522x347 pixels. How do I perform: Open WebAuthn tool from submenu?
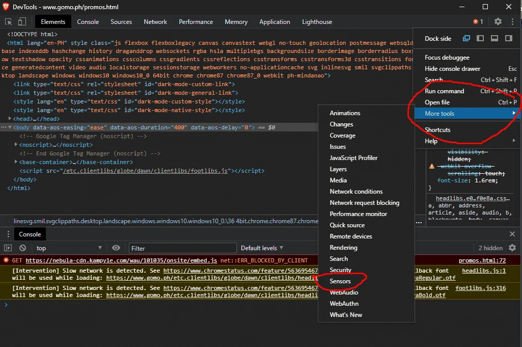366,304
